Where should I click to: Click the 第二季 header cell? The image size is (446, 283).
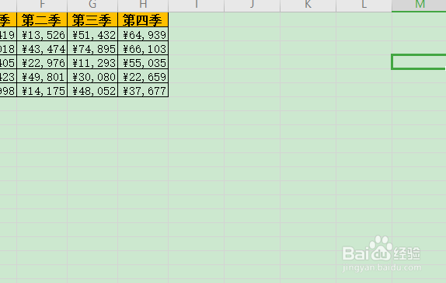click(42, 20)
